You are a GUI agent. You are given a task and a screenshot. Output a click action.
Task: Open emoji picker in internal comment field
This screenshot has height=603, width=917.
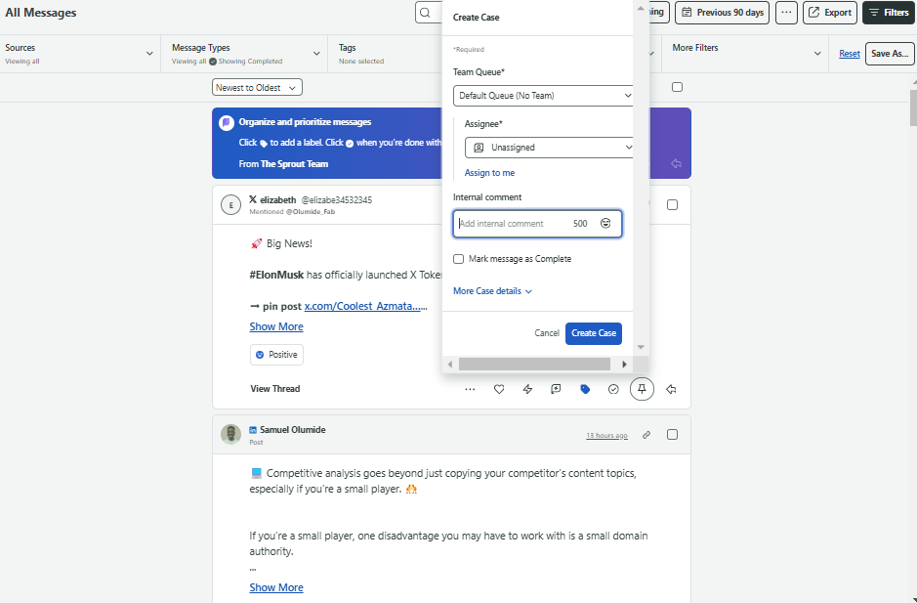[x=605, y=223]
